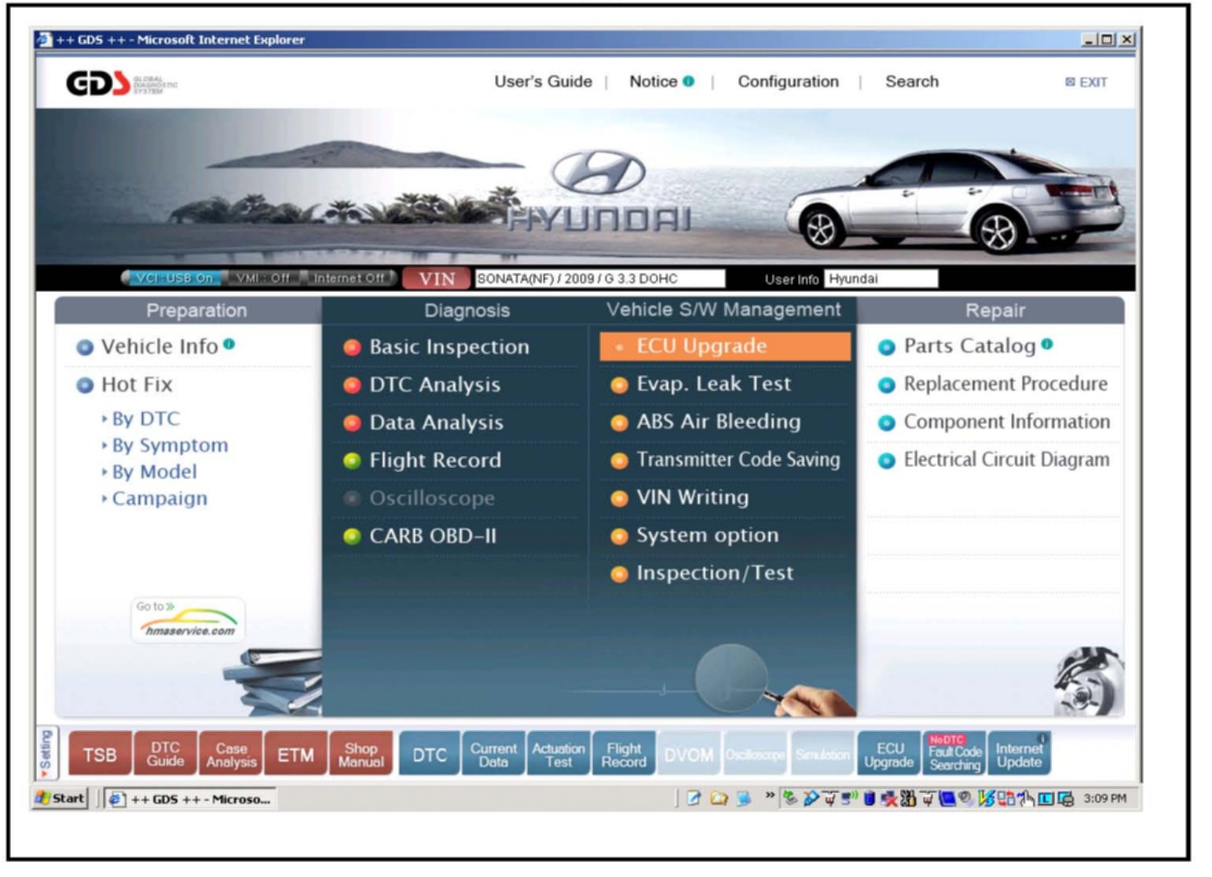Click the User Info text field
This screenshot has width=1212, height=877.
(x=881, y=279)
